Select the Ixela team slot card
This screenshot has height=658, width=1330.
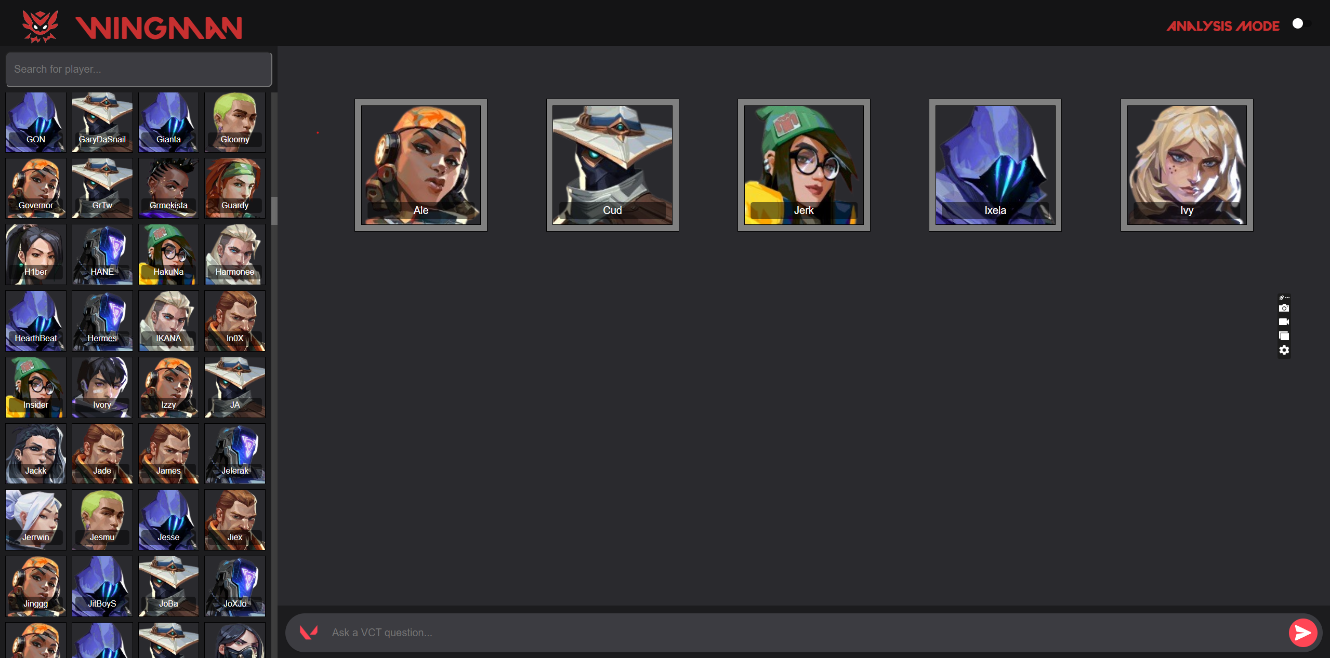tap(995, 165)
